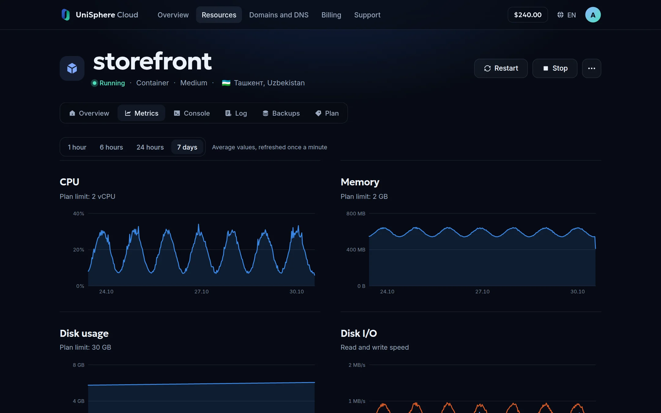Screen dimensions: 661x413
Task: Click the storefront container cube icon
Action: (x=72, y=68)
